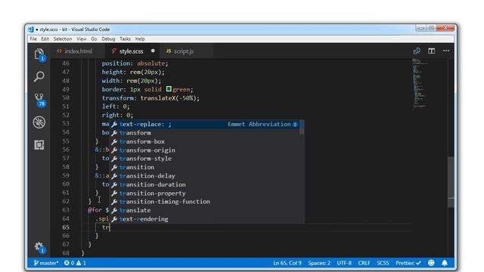Screen dimensions: 484x272
Task: Select the translate suggestion
Action: pos(204,210)
